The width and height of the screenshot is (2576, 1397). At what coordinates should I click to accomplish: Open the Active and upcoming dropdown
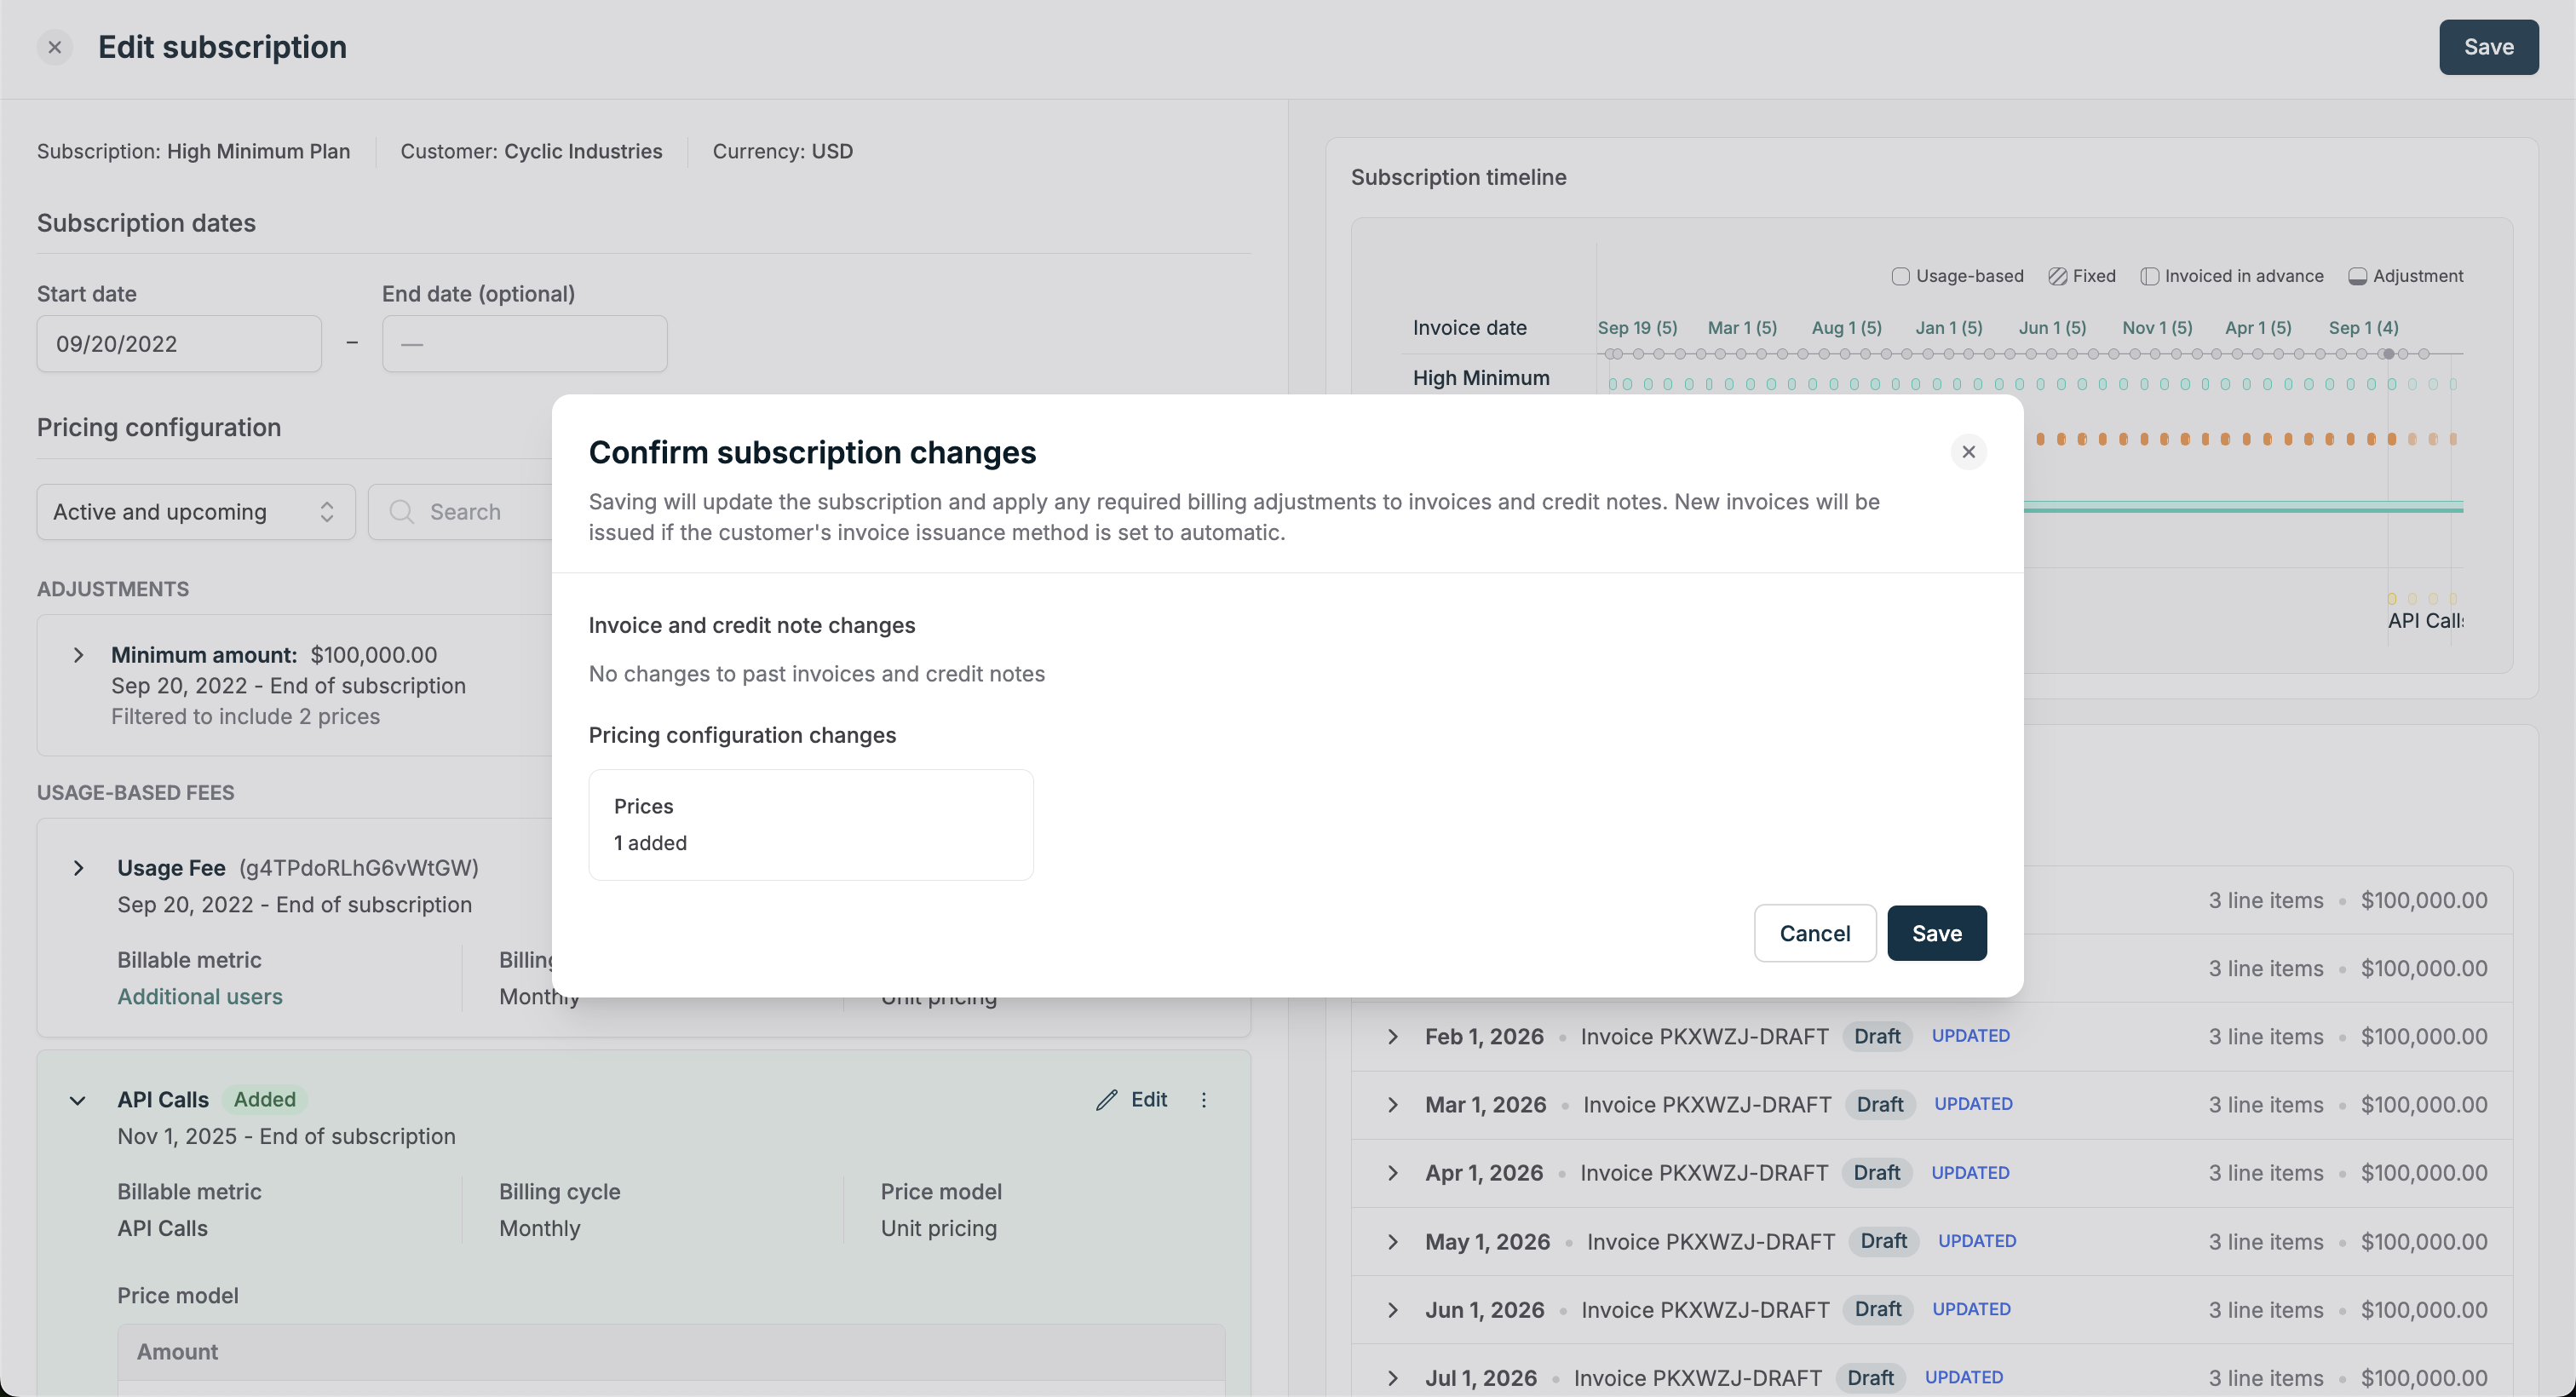[x=196, y=512]
